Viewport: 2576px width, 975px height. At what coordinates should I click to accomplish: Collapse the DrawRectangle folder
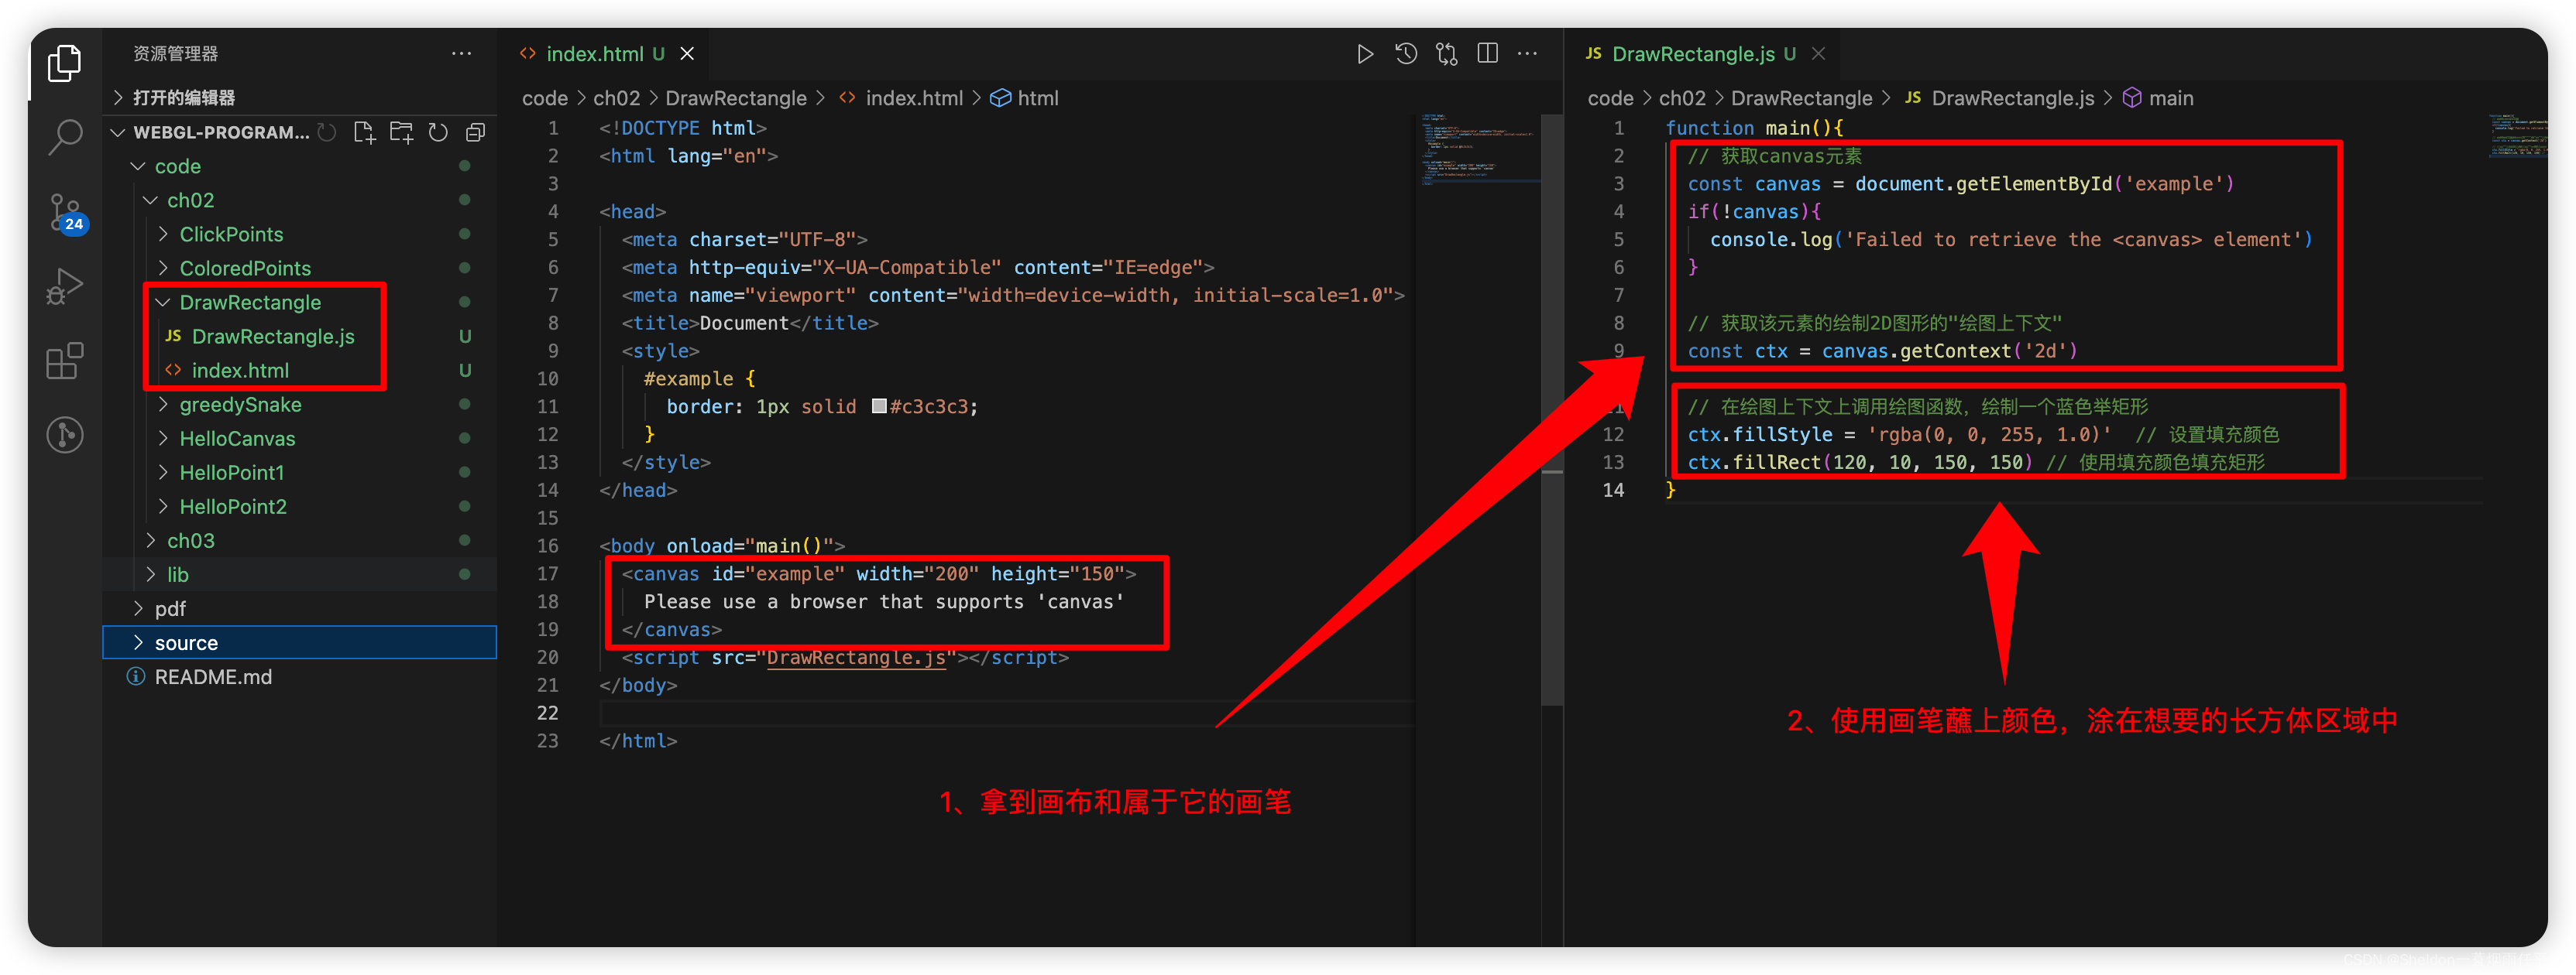point(250,303)
